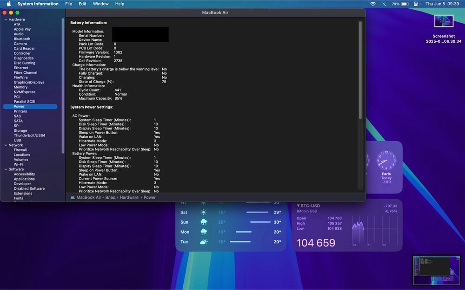Open Control Center icon in menu bar
This screenshot has width=465, height=290.
click(x=416, y=4)
